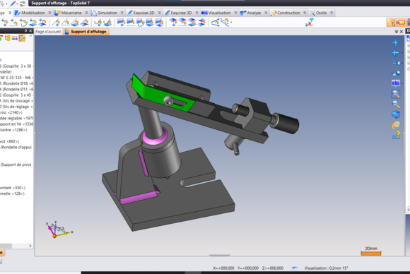The height and width of the screenshot is (274, 410).
Task: Click the blue double-arrow icon atop the left tree panel
Action: pyautogui.click(x=15, y=38)
